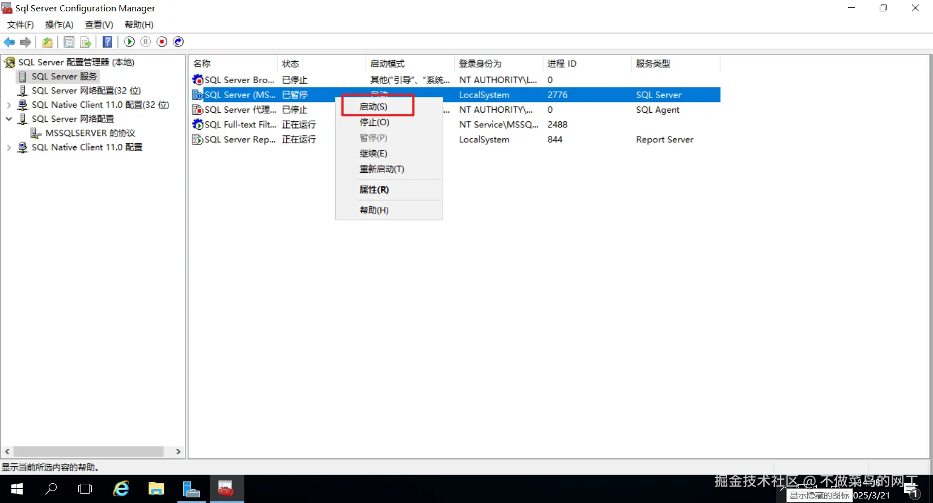This screenshot has width=933, height=503.
Task: Expand the bottom SQL Native Client 11.0 配置 node
Action: pyautogui.click(x=9, y=147)
